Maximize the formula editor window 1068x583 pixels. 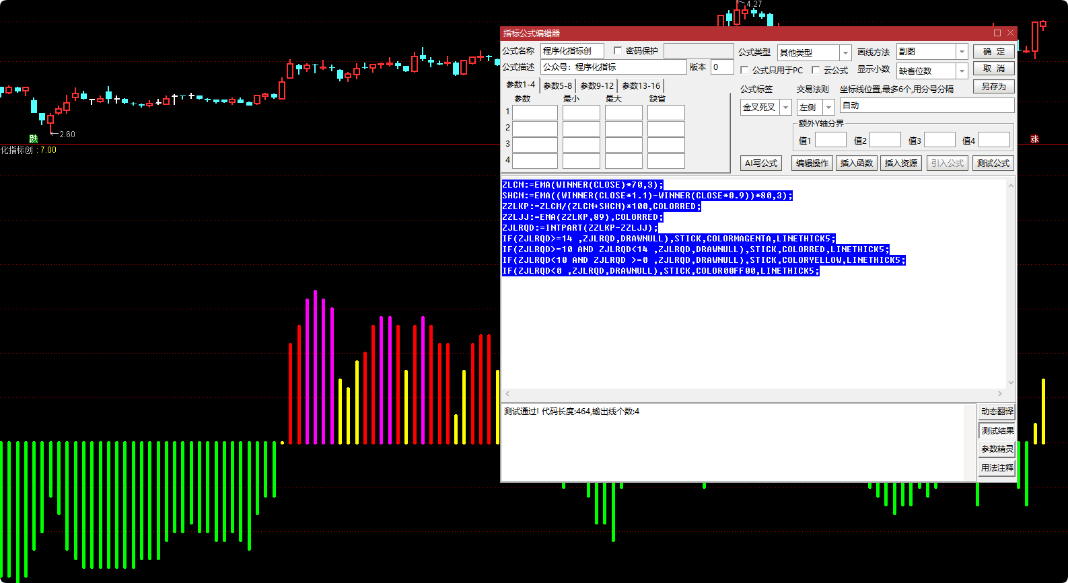tap(997, 33)
